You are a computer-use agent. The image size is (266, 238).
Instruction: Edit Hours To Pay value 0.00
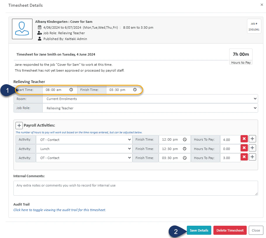(230, 149)
